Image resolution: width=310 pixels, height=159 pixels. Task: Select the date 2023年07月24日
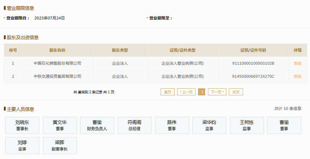tap(50, 18)
